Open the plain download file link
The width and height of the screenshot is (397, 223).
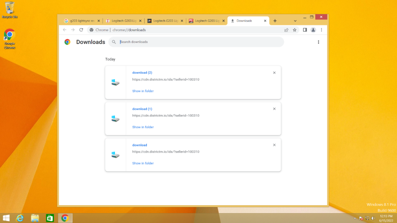139,145
